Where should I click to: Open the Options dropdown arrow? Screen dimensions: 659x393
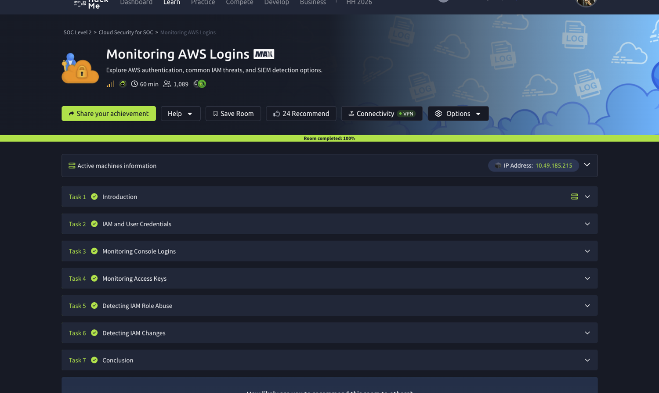478,114
